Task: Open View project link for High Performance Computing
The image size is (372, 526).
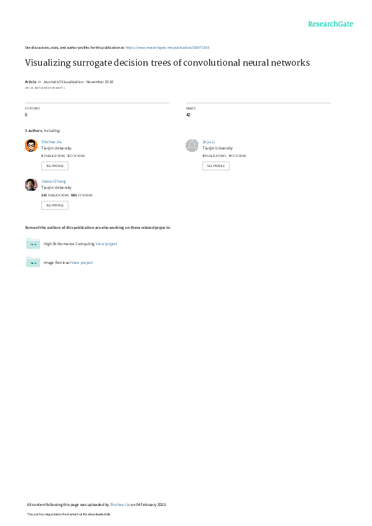Action: [106, 244]
